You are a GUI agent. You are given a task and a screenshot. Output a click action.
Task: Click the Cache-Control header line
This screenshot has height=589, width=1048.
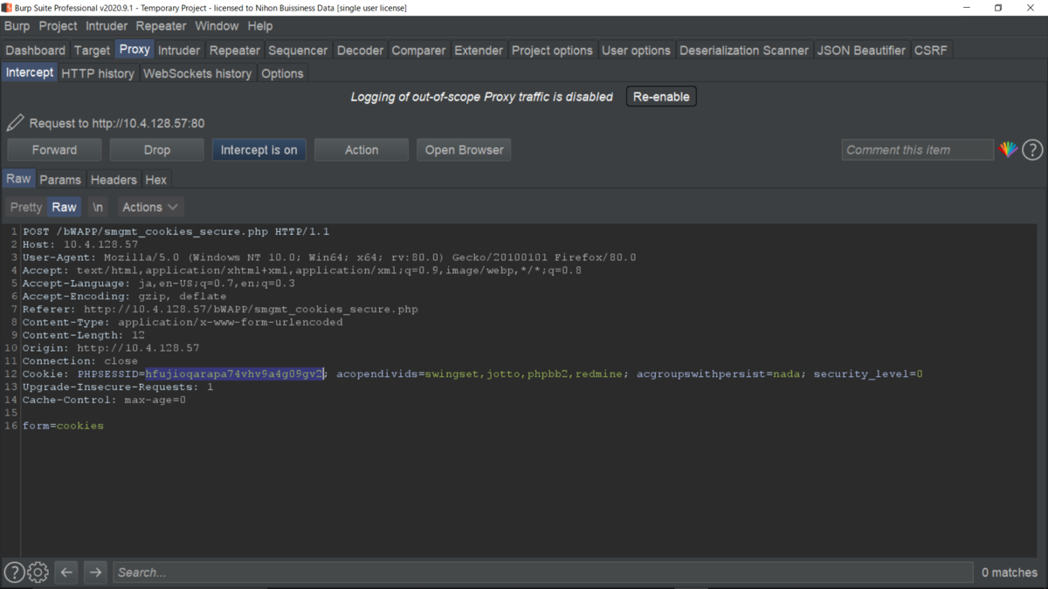coord(104,400)
